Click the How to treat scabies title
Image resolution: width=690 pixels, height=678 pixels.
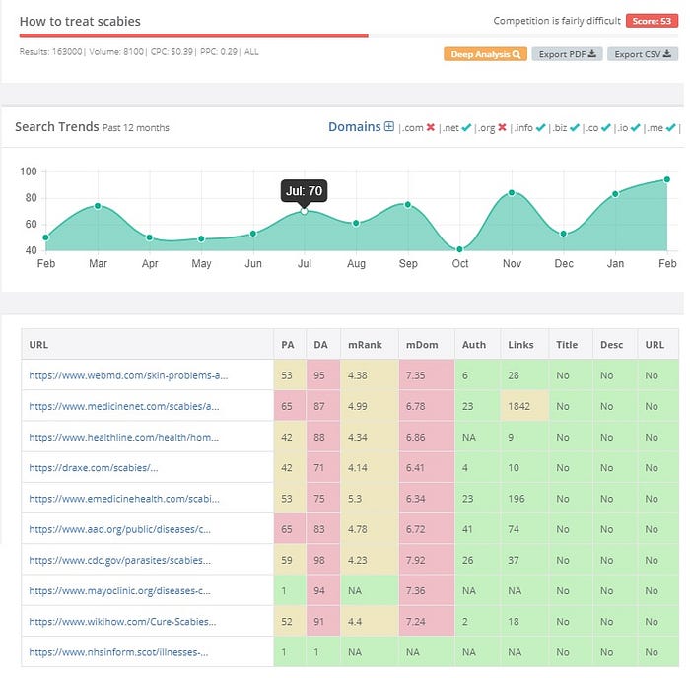[80, 21]
